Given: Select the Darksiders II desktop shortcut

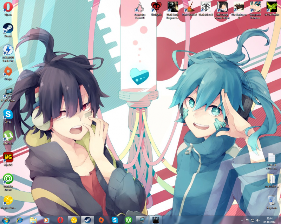Looking at the screenshot, I should (206, 9).
